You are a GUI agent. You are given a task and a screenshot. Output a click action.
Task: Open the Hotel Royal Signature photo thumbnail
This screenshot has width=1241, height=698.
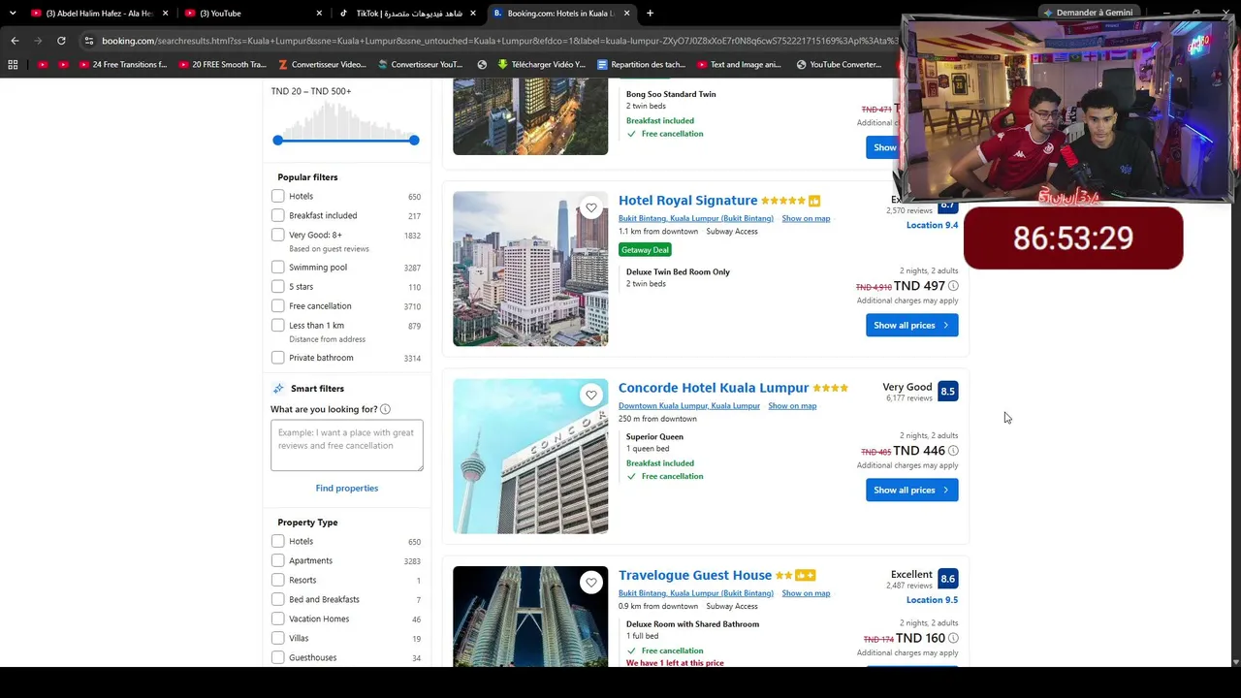point(530,270)
